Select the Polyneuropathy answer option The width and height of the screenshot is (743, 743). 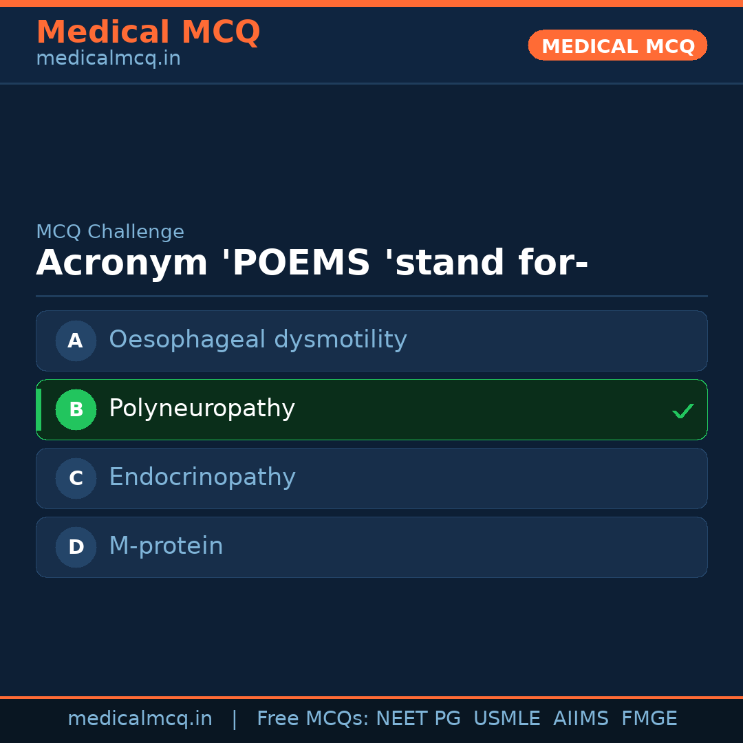coord(202,409)
